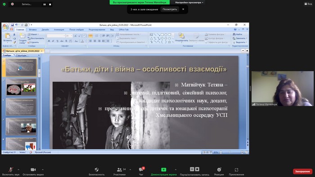This screenshot has width=315, height=177.
Task: Save the presentation from the quick access toolbar
Action: (12, 25)
